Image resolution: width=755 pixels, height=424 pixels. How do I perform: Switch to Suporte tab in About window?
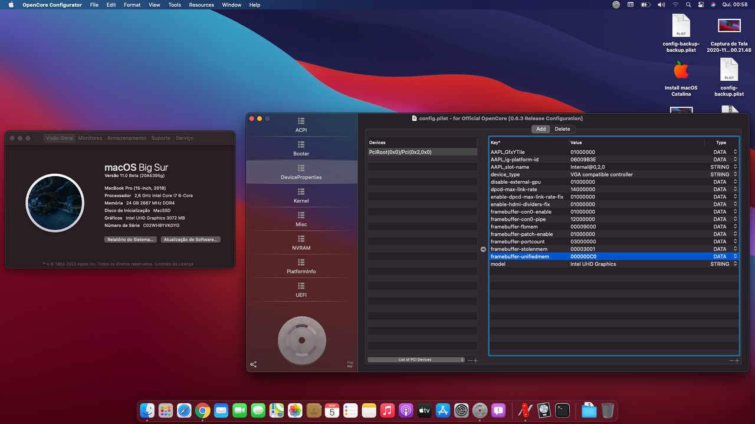click(x=161, y=138)
